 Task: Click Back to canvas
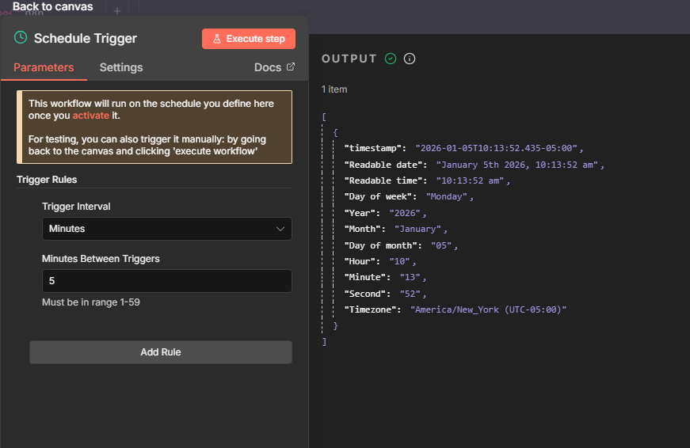tap(52, 7)
